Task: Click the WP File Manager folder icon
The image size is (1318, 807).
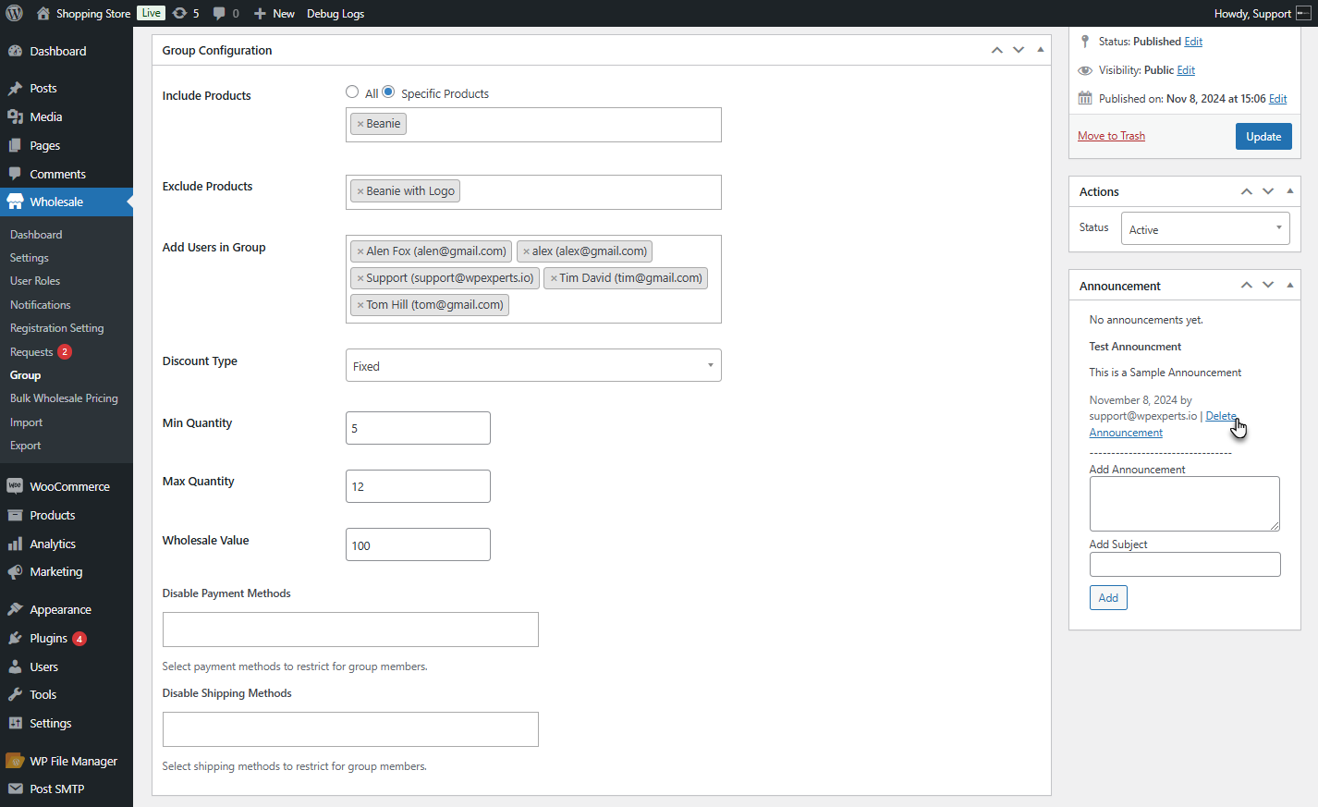Action: click(x=15, y=761)
